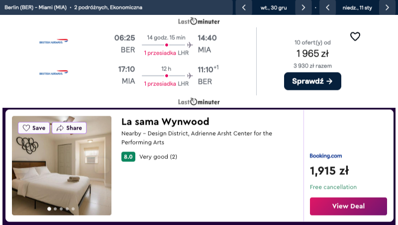Select the last photo carousel dot
The image size is (398, 225).
(73, 209)
